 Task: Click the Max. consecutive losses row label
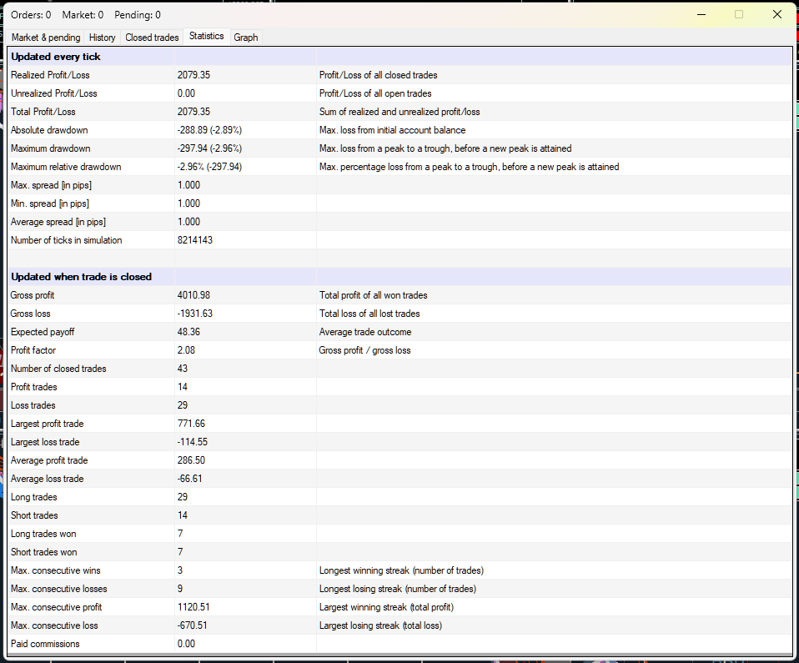(x=58, y=589)
